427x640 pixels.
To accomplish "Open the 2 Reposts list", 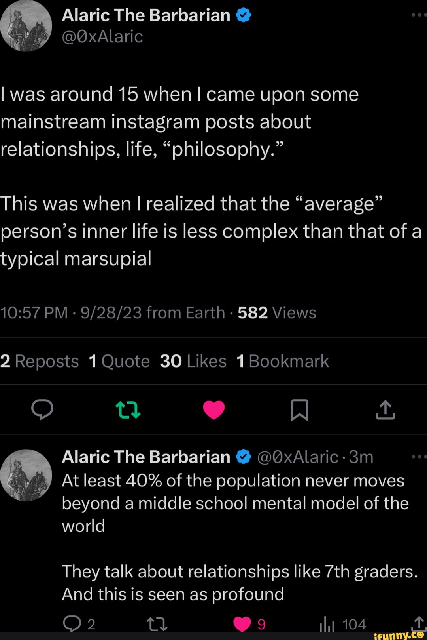I will click(x=40, y=361).
